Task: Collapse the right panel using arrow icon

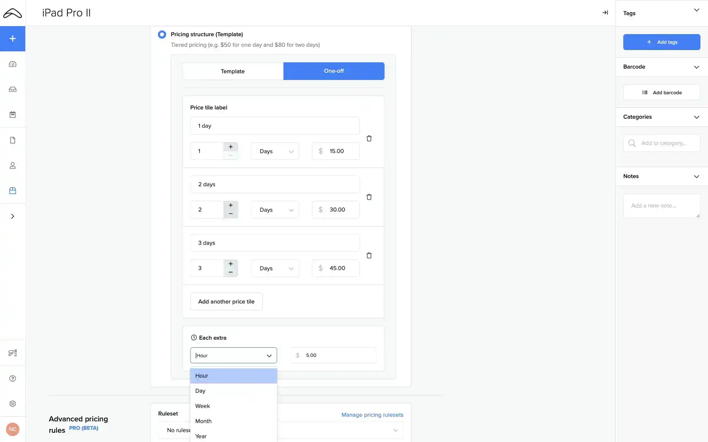Action: 605,13
